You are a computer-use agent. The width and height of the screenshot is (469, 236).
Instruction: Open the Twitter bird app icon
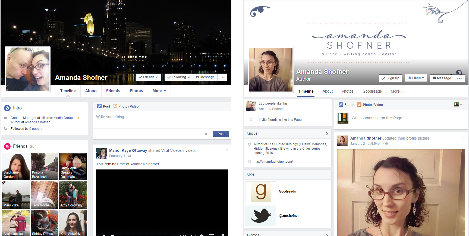[261, 216]
